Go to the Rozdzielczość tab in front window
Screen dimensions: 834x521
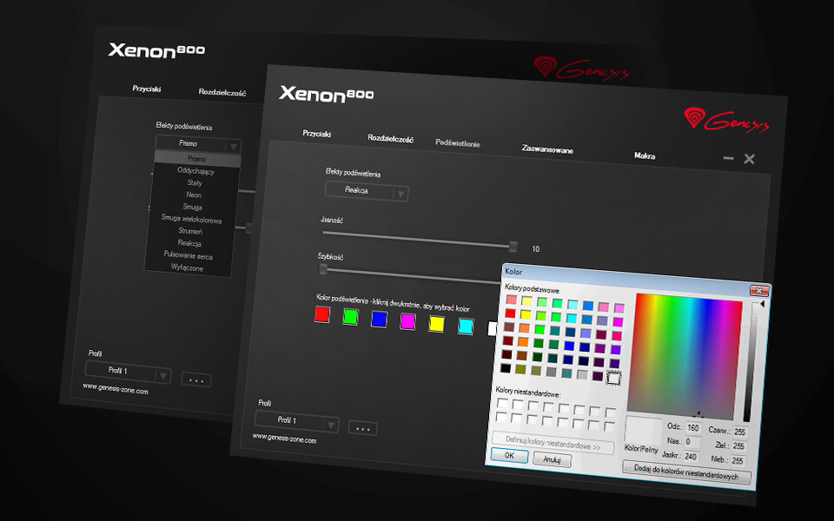390,139
